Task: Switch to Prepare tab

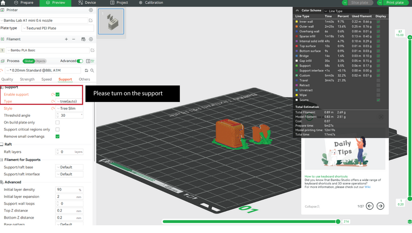Action: (x=24, y=3)
